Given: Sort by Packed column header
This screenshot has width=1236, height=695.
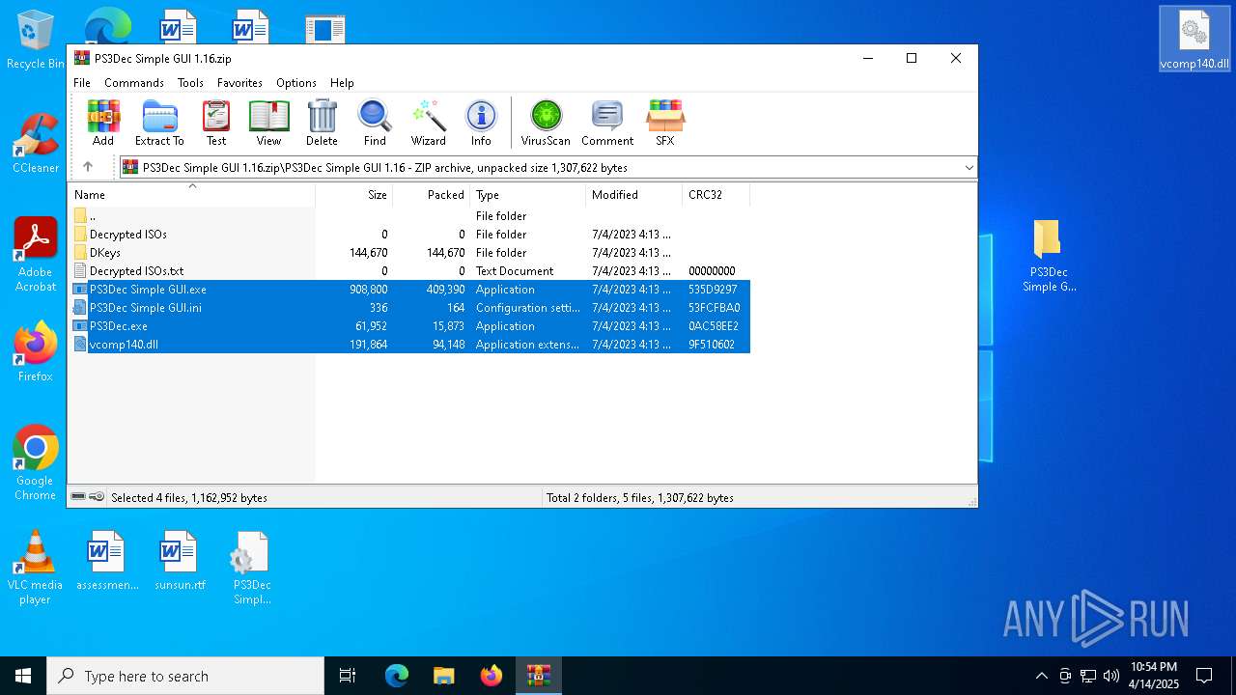Looking at the screenshot, I should pyautogui.click(x=431, y=195).
